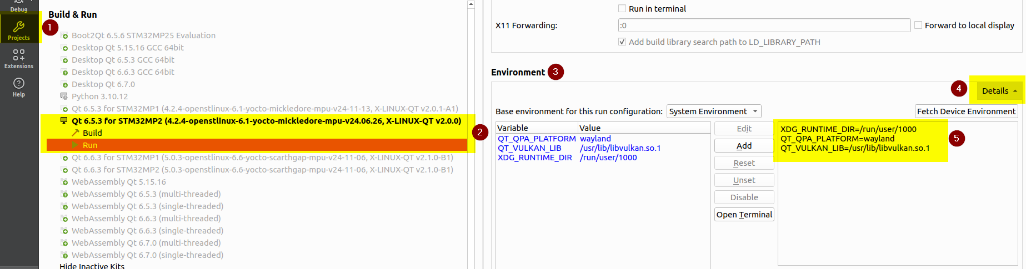Open the Extensions mode in sidebar
Viewport: 1026px width, 269px height.
pos(19,59)
